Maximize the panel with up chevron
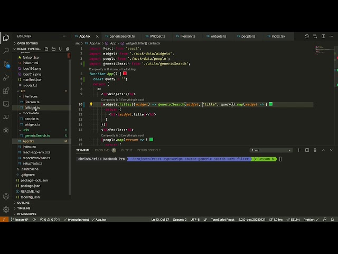338x254 pixels. (323, 150)
